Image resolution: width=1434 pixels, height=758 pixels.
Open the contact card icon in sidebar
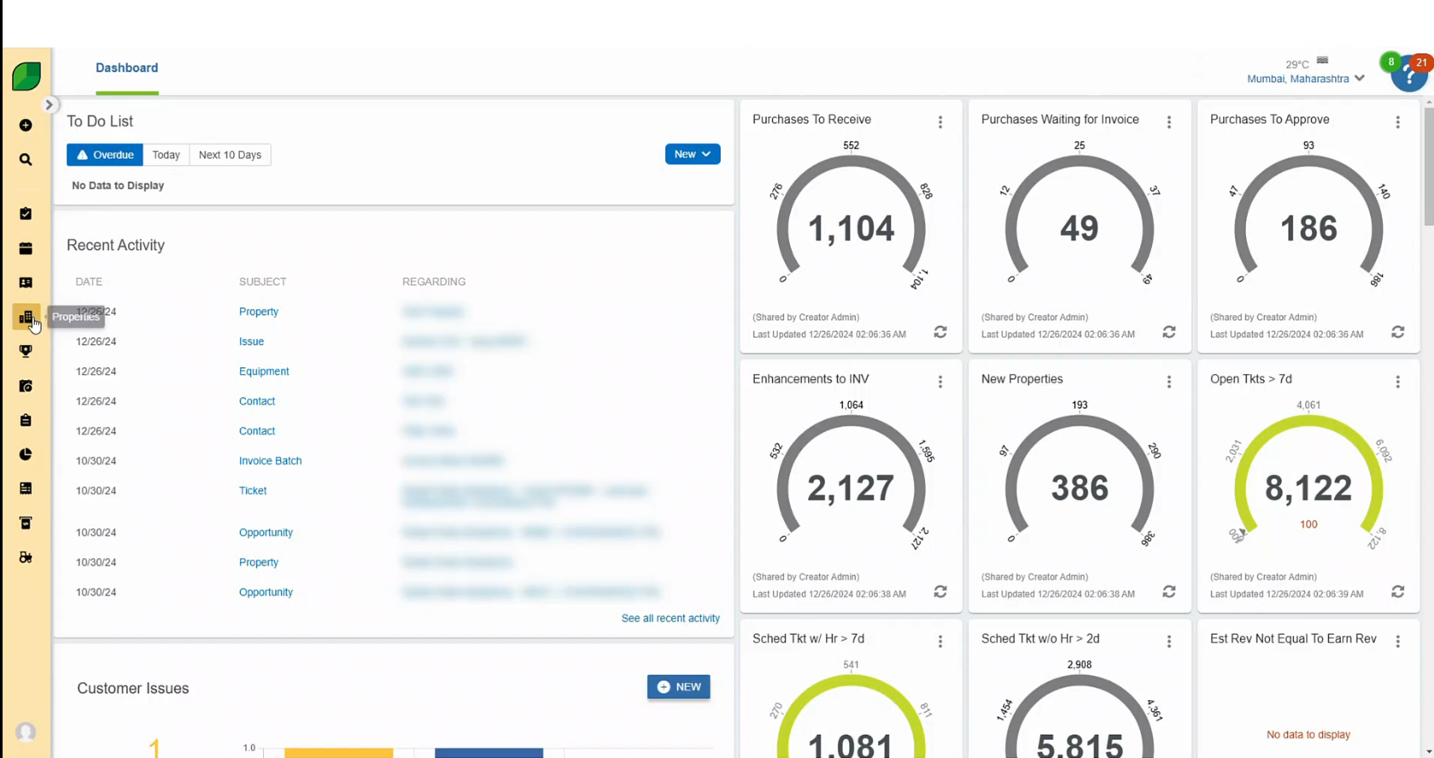point(26,283)
